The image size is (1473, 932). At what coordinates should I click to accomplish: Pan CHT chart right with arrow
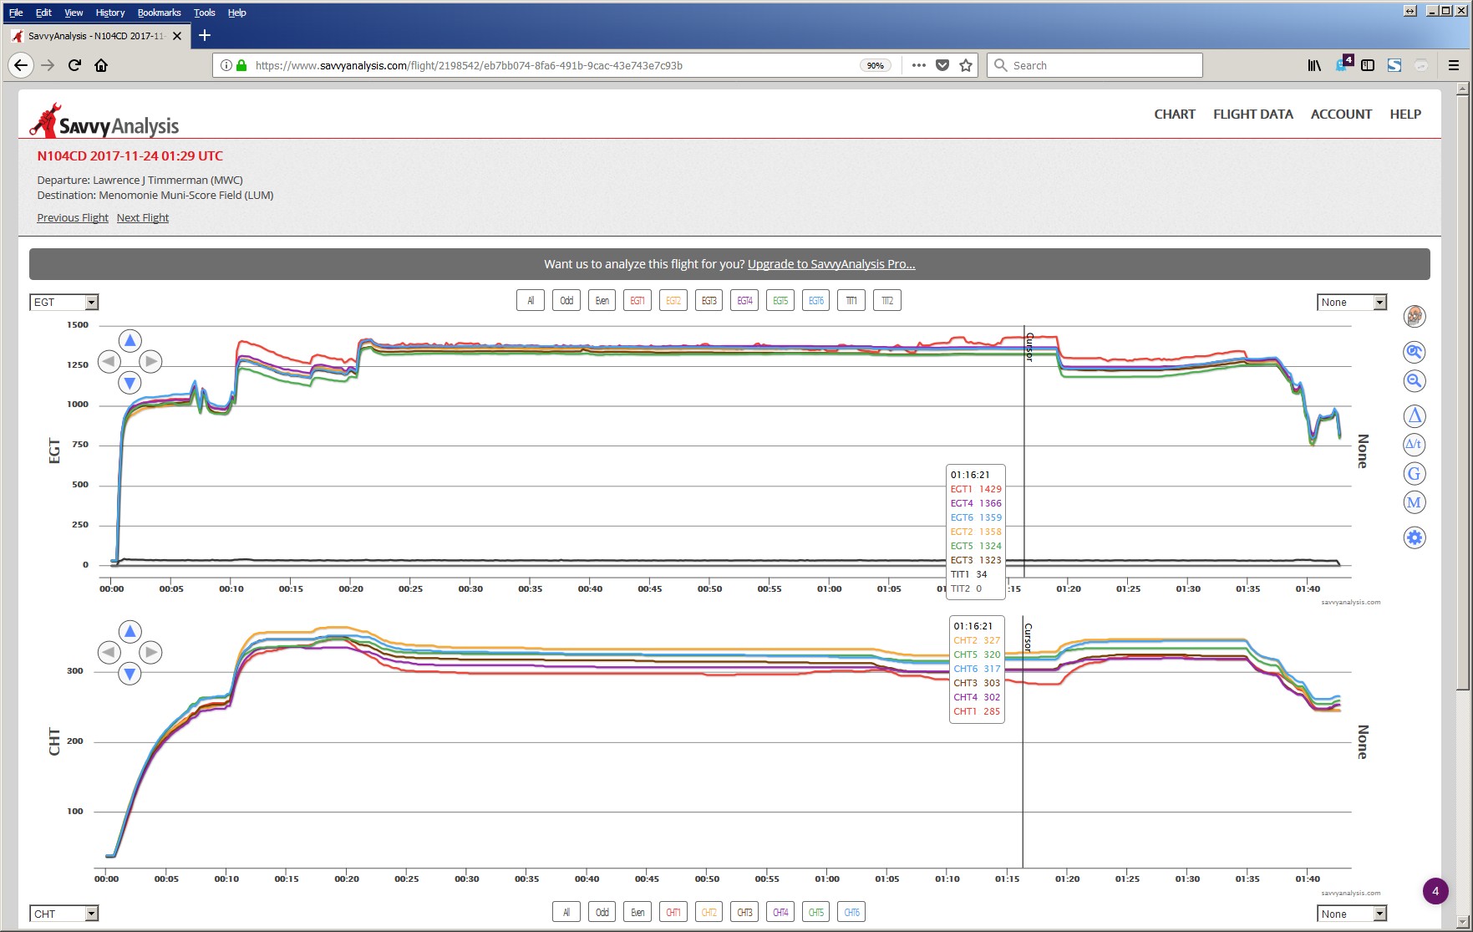click(x=150, y=652)
